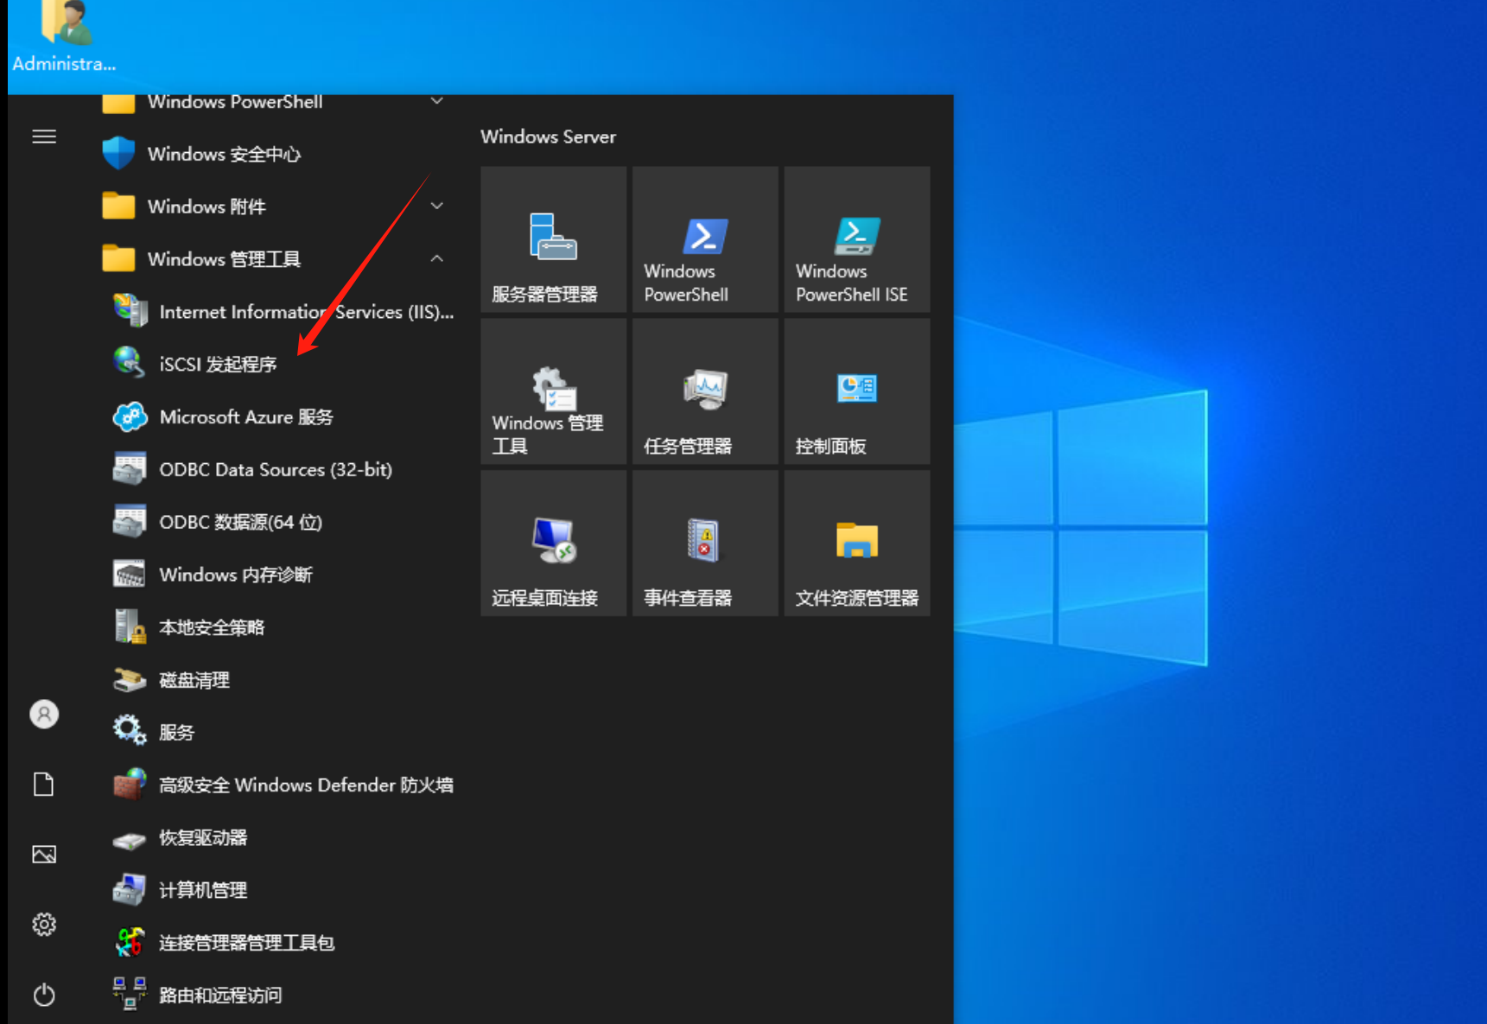Click the ODBC Data Sources (32-bit) icon
The width and height of the screenshot is (1487, 1024).
pyautogui.click(x=130, y=469)
